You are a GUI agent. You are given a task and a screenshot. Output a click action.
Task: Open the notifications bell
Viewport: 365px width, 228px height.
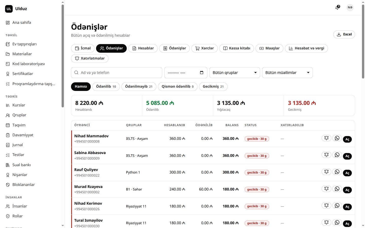(337, 7)
